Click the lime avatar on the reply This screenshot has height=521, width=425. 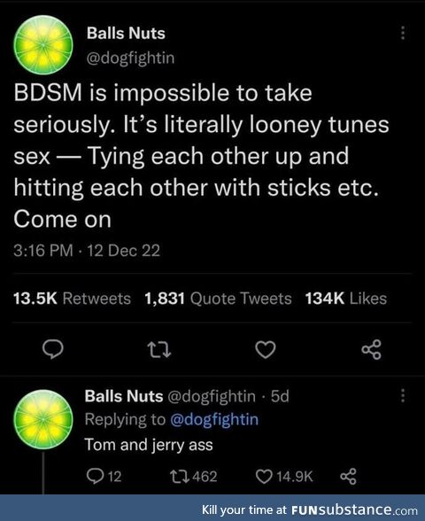[43, 419]
